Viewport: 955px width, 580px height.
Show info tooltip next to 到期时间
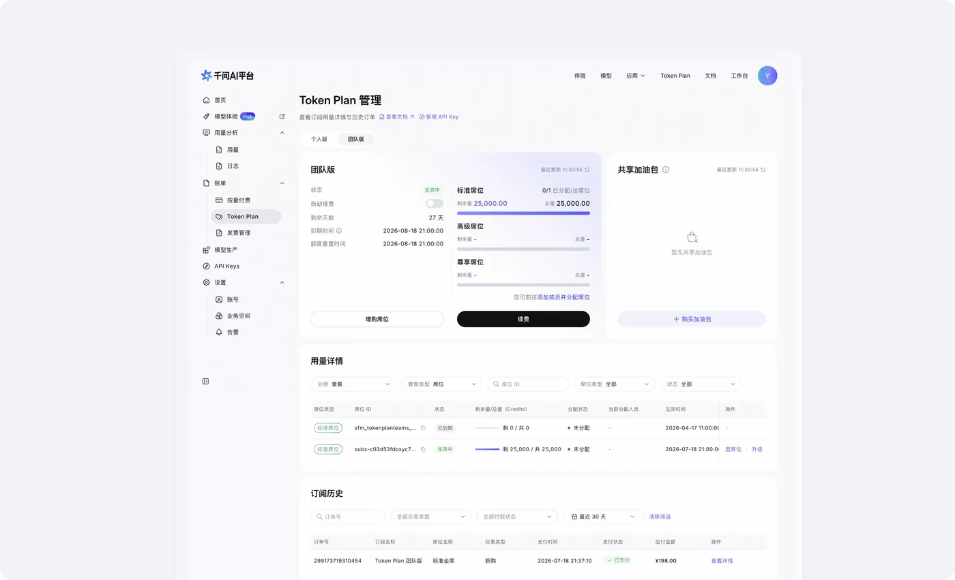click(x=339, y=231)
